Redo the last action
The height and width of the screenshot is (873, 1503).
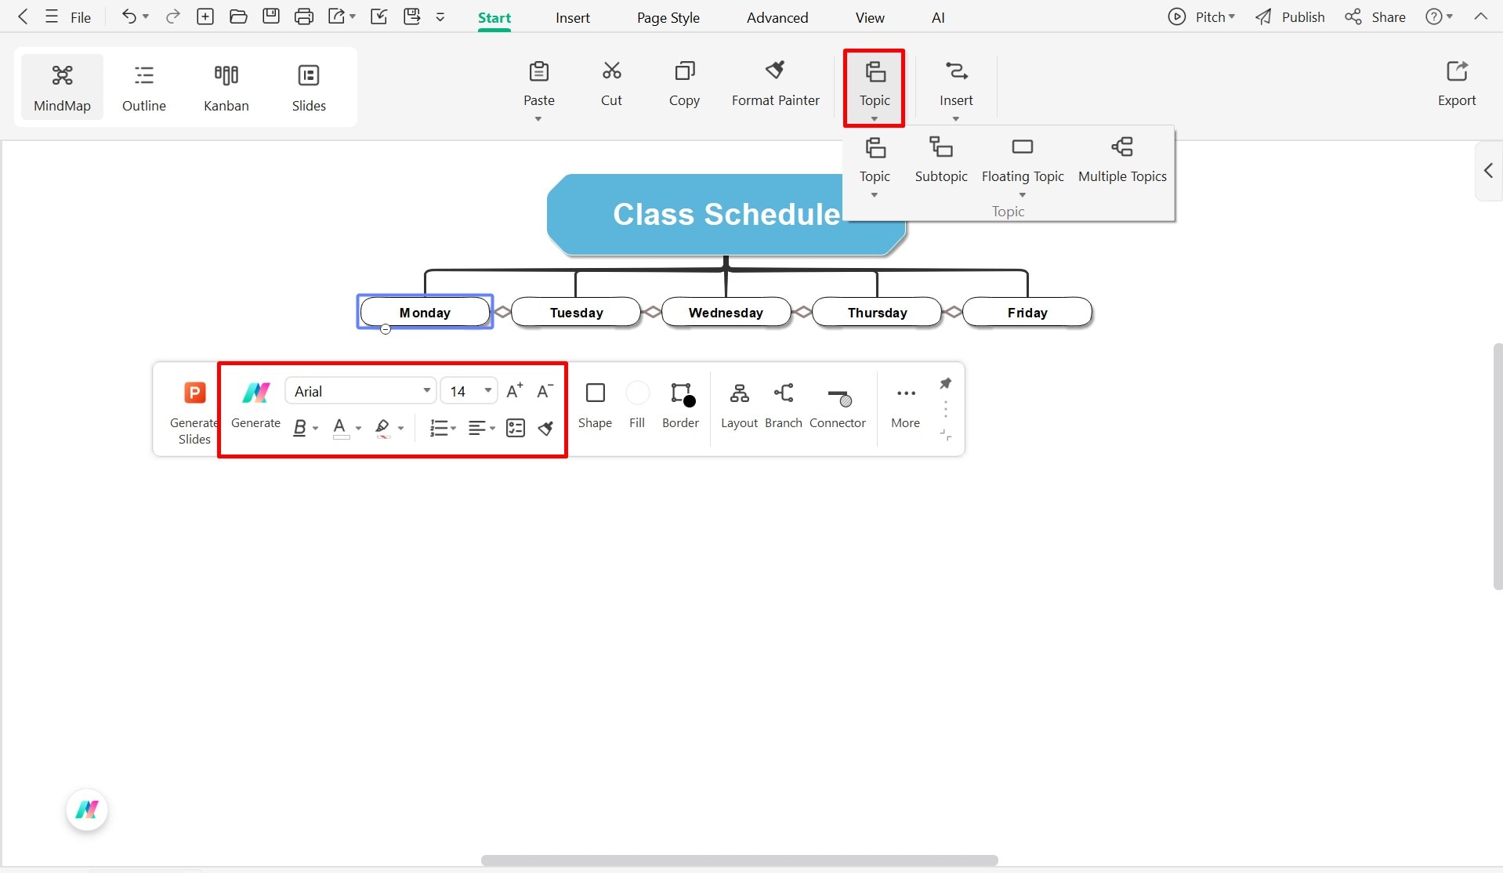point(173,16)
